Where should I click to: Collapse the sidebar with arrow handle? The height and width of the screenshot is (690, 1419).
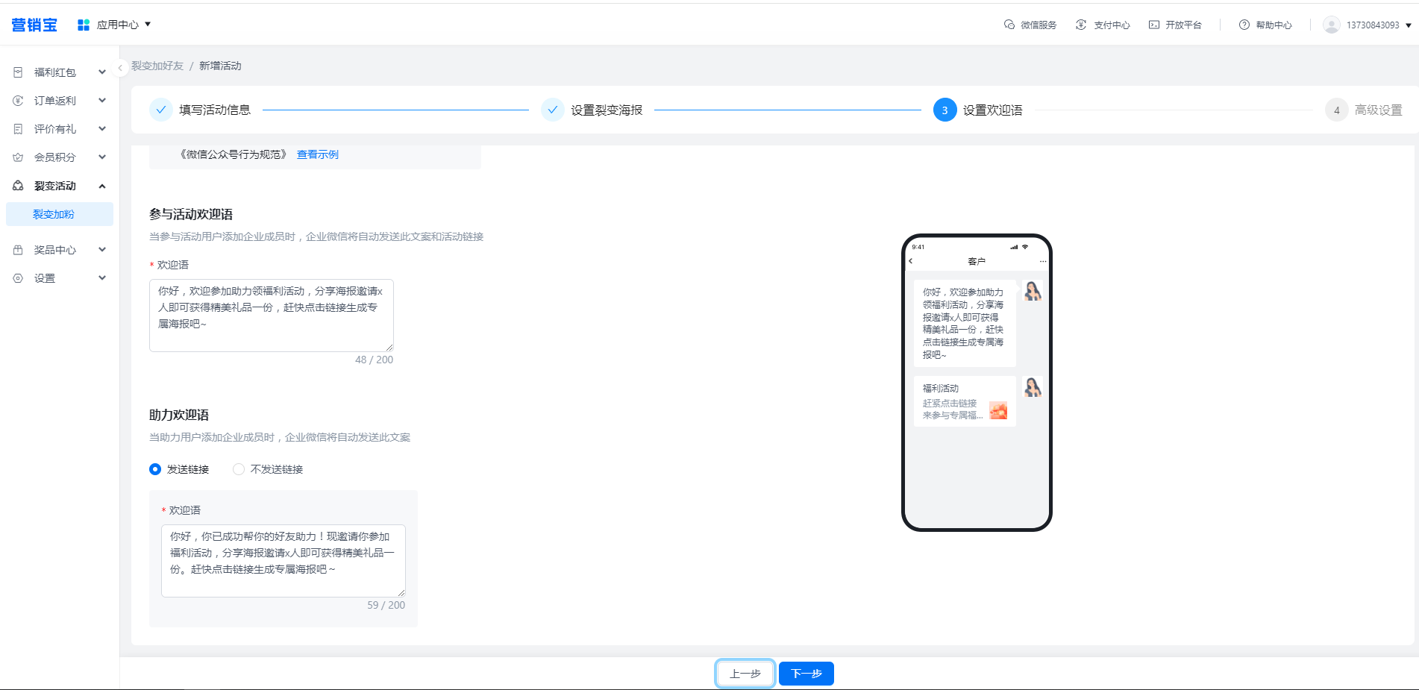120,67
